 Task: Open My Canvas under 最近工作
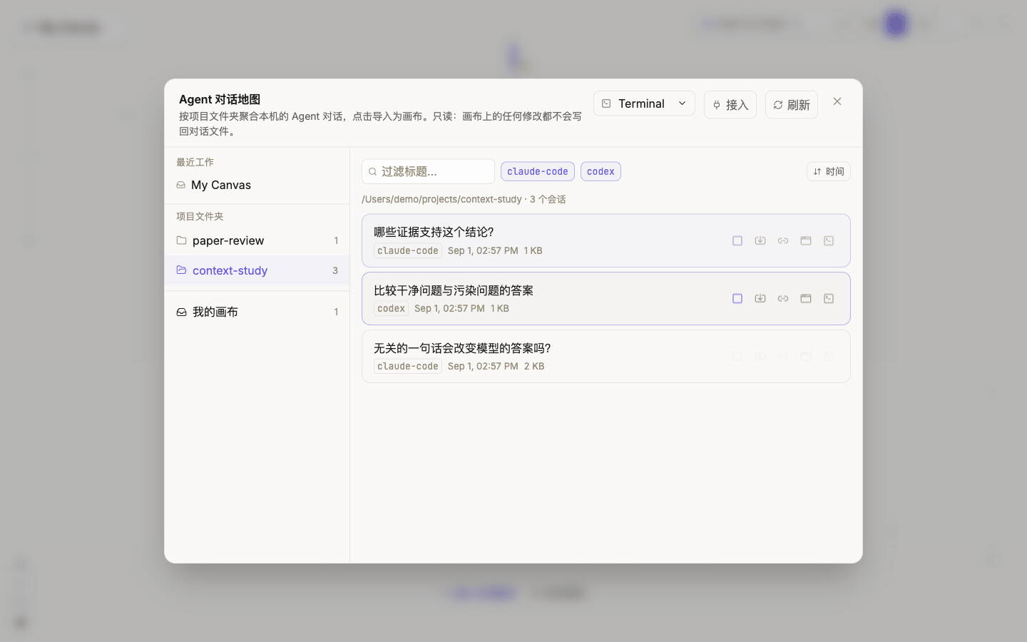pos(257,185)
